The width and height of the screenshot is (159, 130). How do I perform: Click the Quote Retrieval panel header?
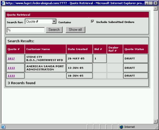(77, 15)
